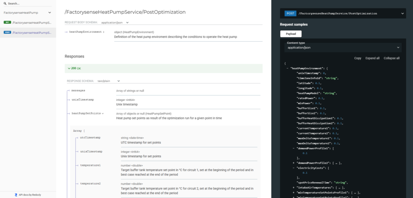Screen dimensions: 413x198
Task: Click Collapse all in the request sample
Action: (x=391, y=58)
